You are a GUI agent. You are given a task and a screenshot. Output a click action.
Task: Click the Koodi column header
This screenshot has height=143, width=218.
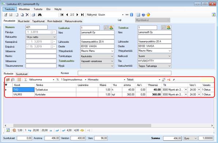point(23,85)
